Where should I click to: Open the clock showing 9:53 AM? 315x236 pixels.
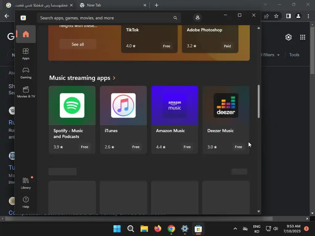(292, 229)
